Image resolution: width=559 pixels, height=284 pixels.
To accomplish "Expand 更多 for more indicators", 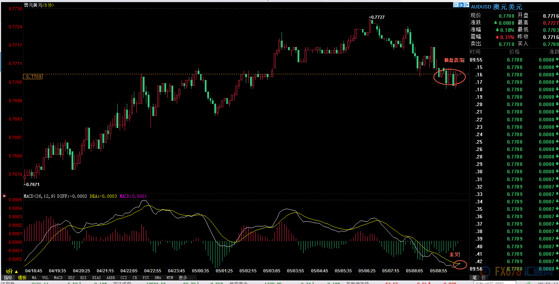I will [186, 278].
